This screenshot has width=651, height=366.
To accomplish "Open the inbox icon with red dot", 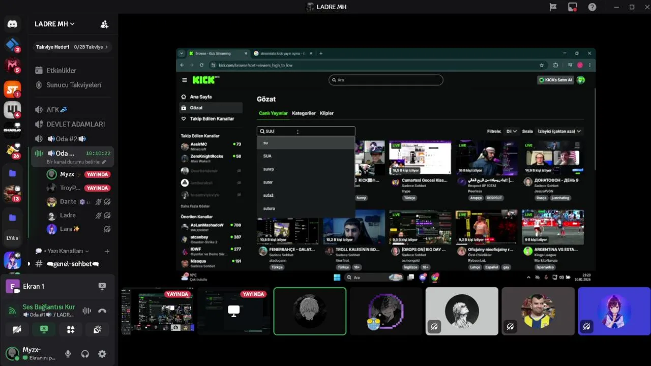I will pos(573,7).
